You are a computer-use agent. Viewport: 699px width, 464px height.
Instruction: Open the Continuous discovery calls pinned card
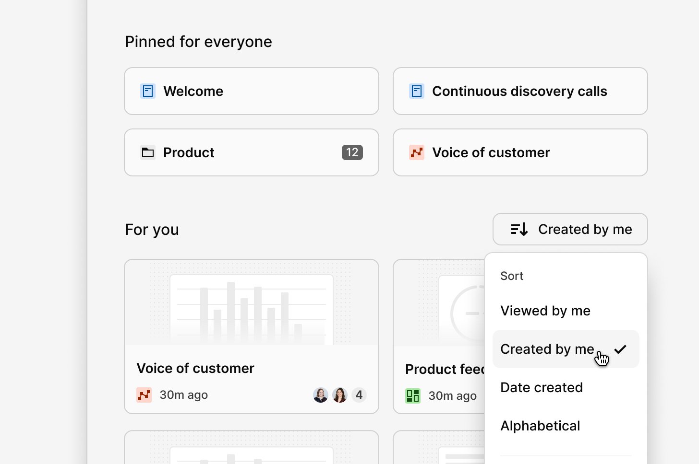[520, 91]
